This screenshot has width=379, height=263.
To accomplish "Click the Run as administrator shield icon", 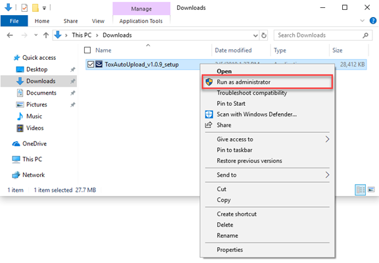I will [x=209, y=82].
